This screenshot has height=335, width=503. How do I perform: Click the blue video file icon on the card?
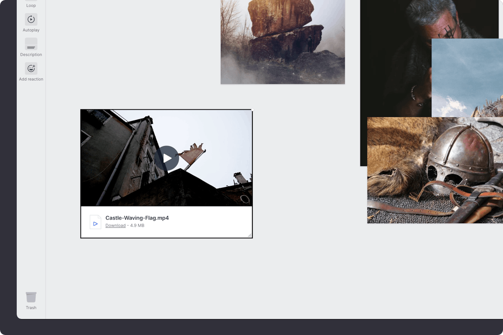(96, 222)
